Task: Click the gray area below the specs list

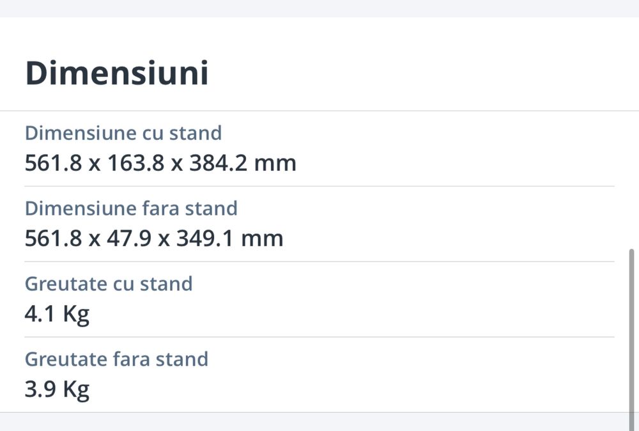Action: coord(319,422)
